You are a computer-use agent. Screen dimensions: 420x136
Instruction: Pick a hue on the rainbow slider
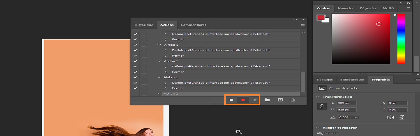[401, 39]
